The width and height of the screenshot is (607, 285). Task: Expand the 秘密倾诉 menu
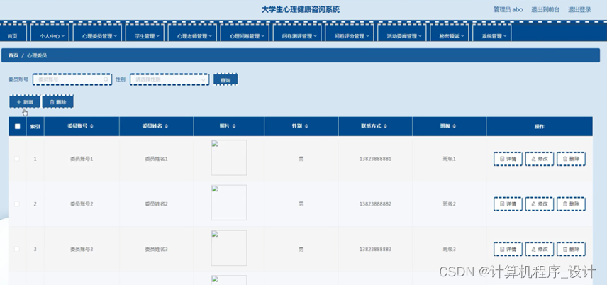point(449,33)
